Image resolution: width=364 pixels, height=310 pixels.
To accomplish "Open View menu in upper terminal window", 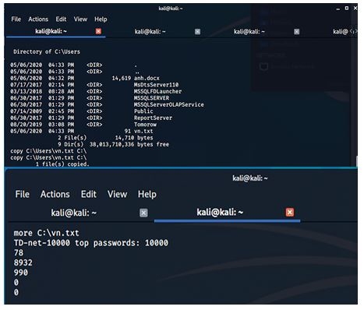I will [x=80, y=19].
